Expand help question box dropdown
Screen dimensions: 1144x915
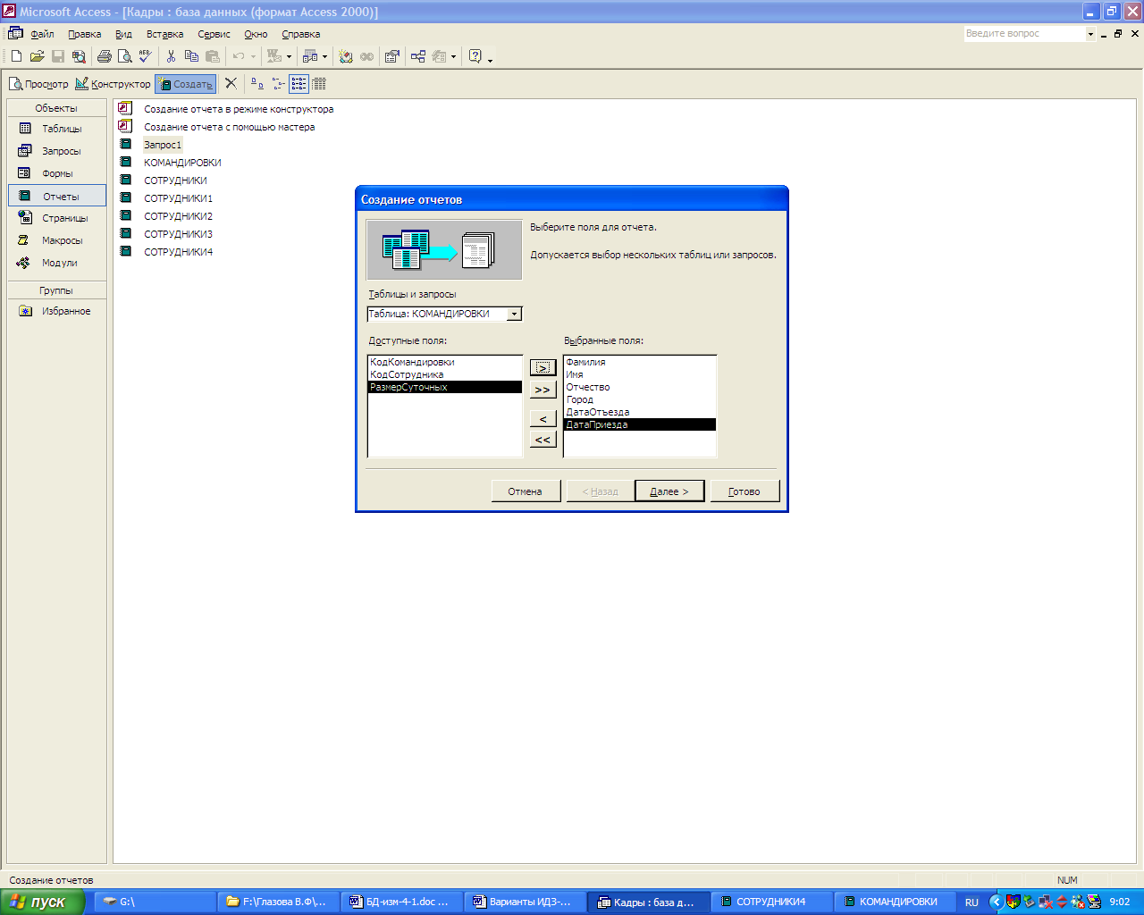pyautogui.click(x=1090, y=34)
